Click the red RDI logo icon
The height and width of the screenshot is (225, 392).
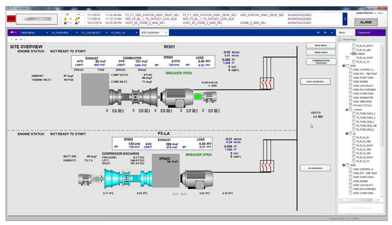click(x=11, y=19)
